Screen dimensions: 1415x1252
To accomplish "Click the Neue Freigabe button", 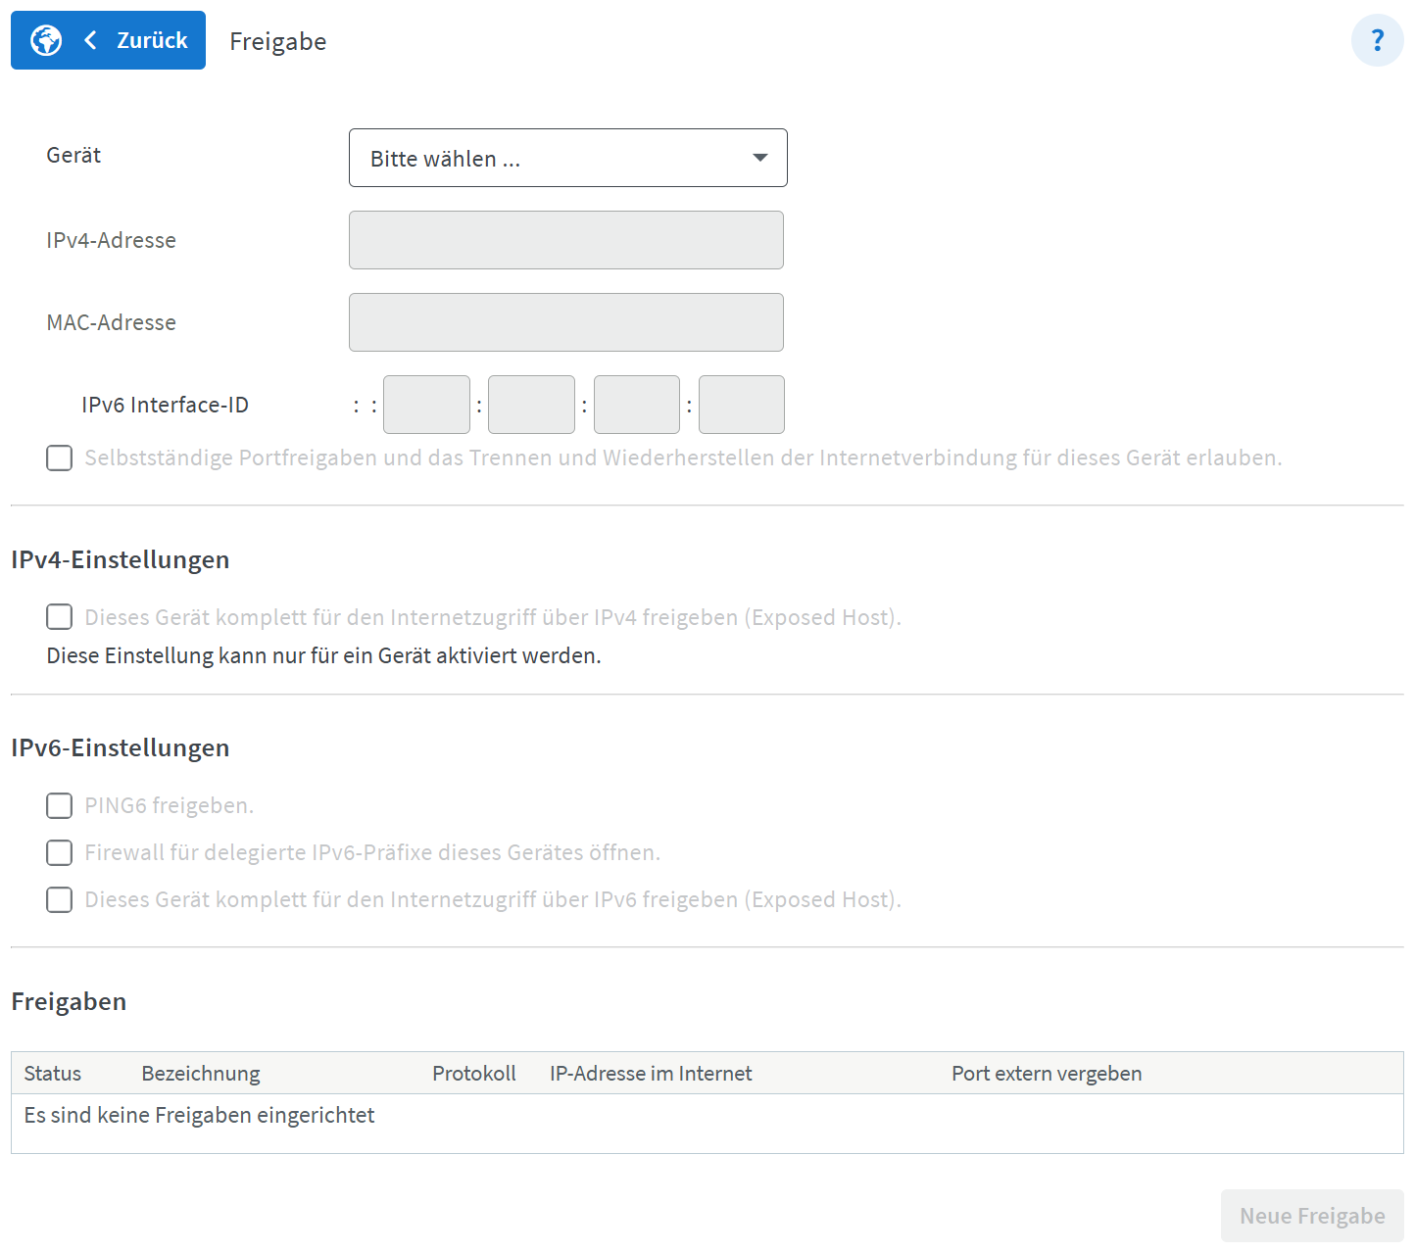I will point(1311,1216).
